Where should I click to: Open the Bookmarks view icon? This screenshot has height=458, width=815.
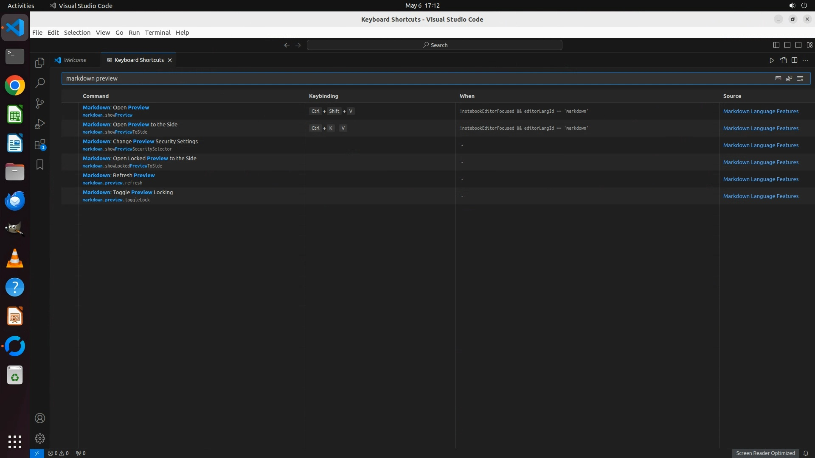(40, 165)
